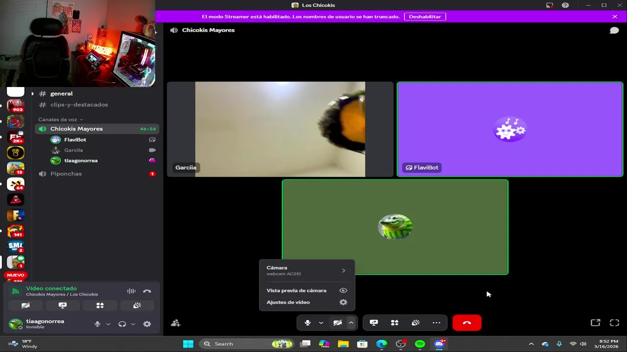Open soundboard from call control bar

click(415, 323)
